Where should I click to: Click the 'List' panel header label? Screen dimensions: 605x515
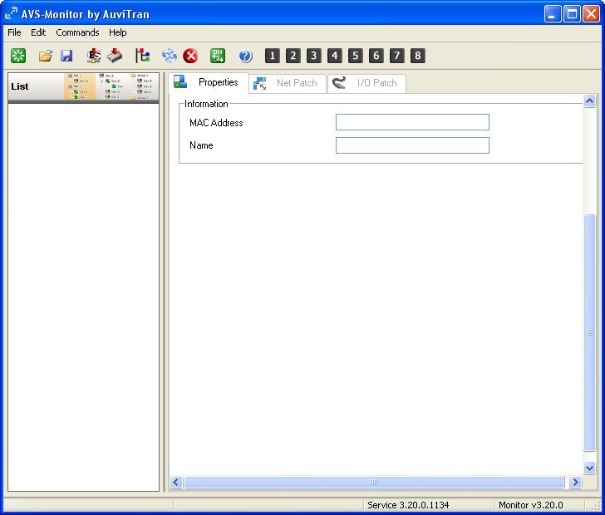pyautogui.click(x=20, y=86)
